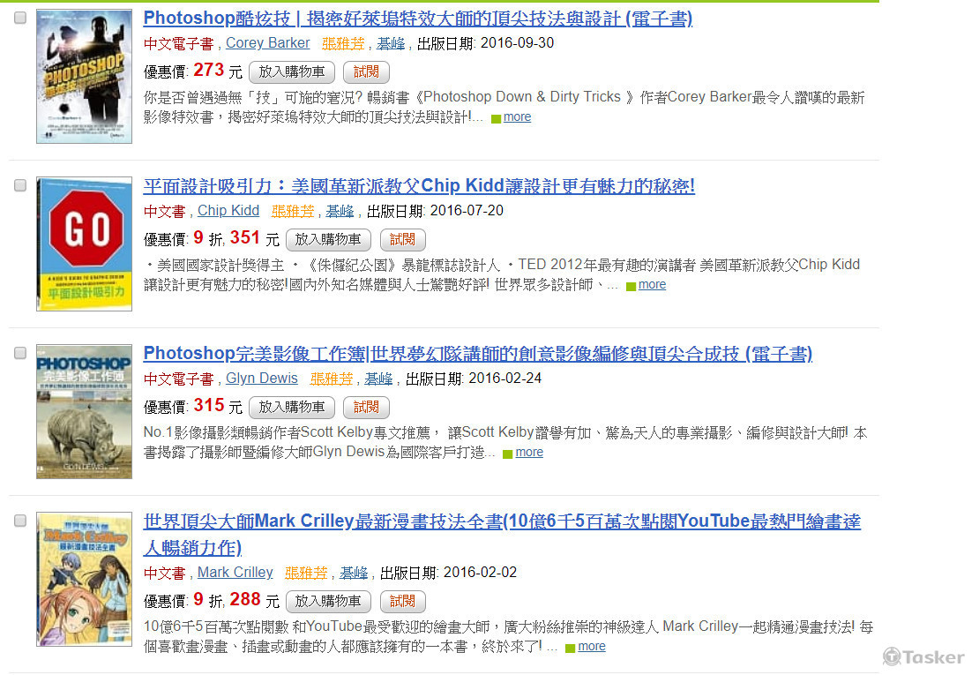Open title link 平面設計吸引力 Chip Kidd book
Viewport: 979px width, 675px height.
(x=419, y=186)
